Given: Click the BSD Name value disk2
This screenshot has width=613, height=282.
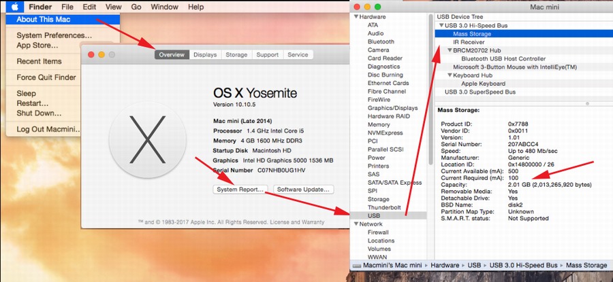Looking at the screenshot, I should click(x=516, y=205).
